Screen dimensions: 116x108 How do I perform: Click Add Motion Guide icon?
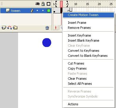[9, 28]
